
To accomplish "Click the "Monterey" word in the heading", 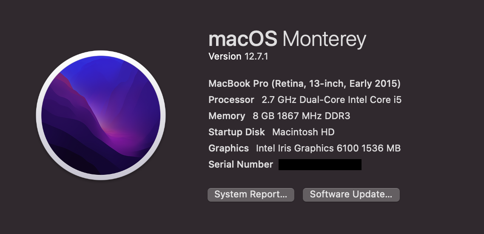I will [x=324, y=40].
